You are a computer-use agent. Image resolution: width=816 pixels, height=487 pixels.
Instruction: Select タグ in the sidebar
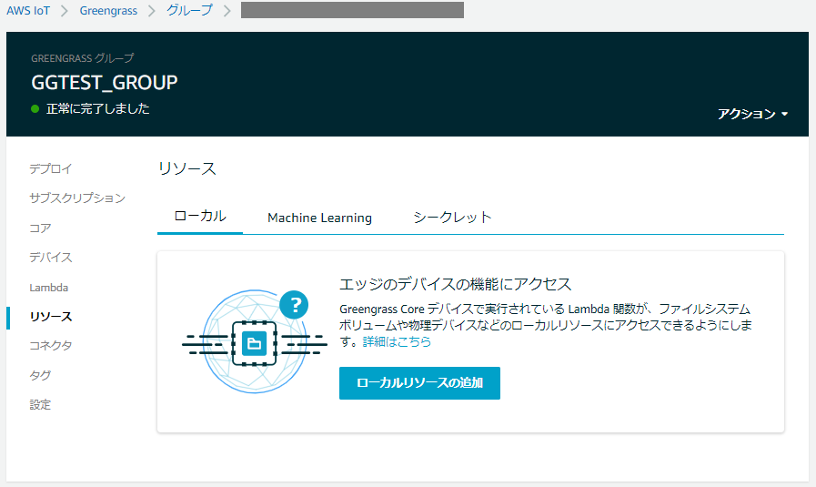(x=40, y=375)
